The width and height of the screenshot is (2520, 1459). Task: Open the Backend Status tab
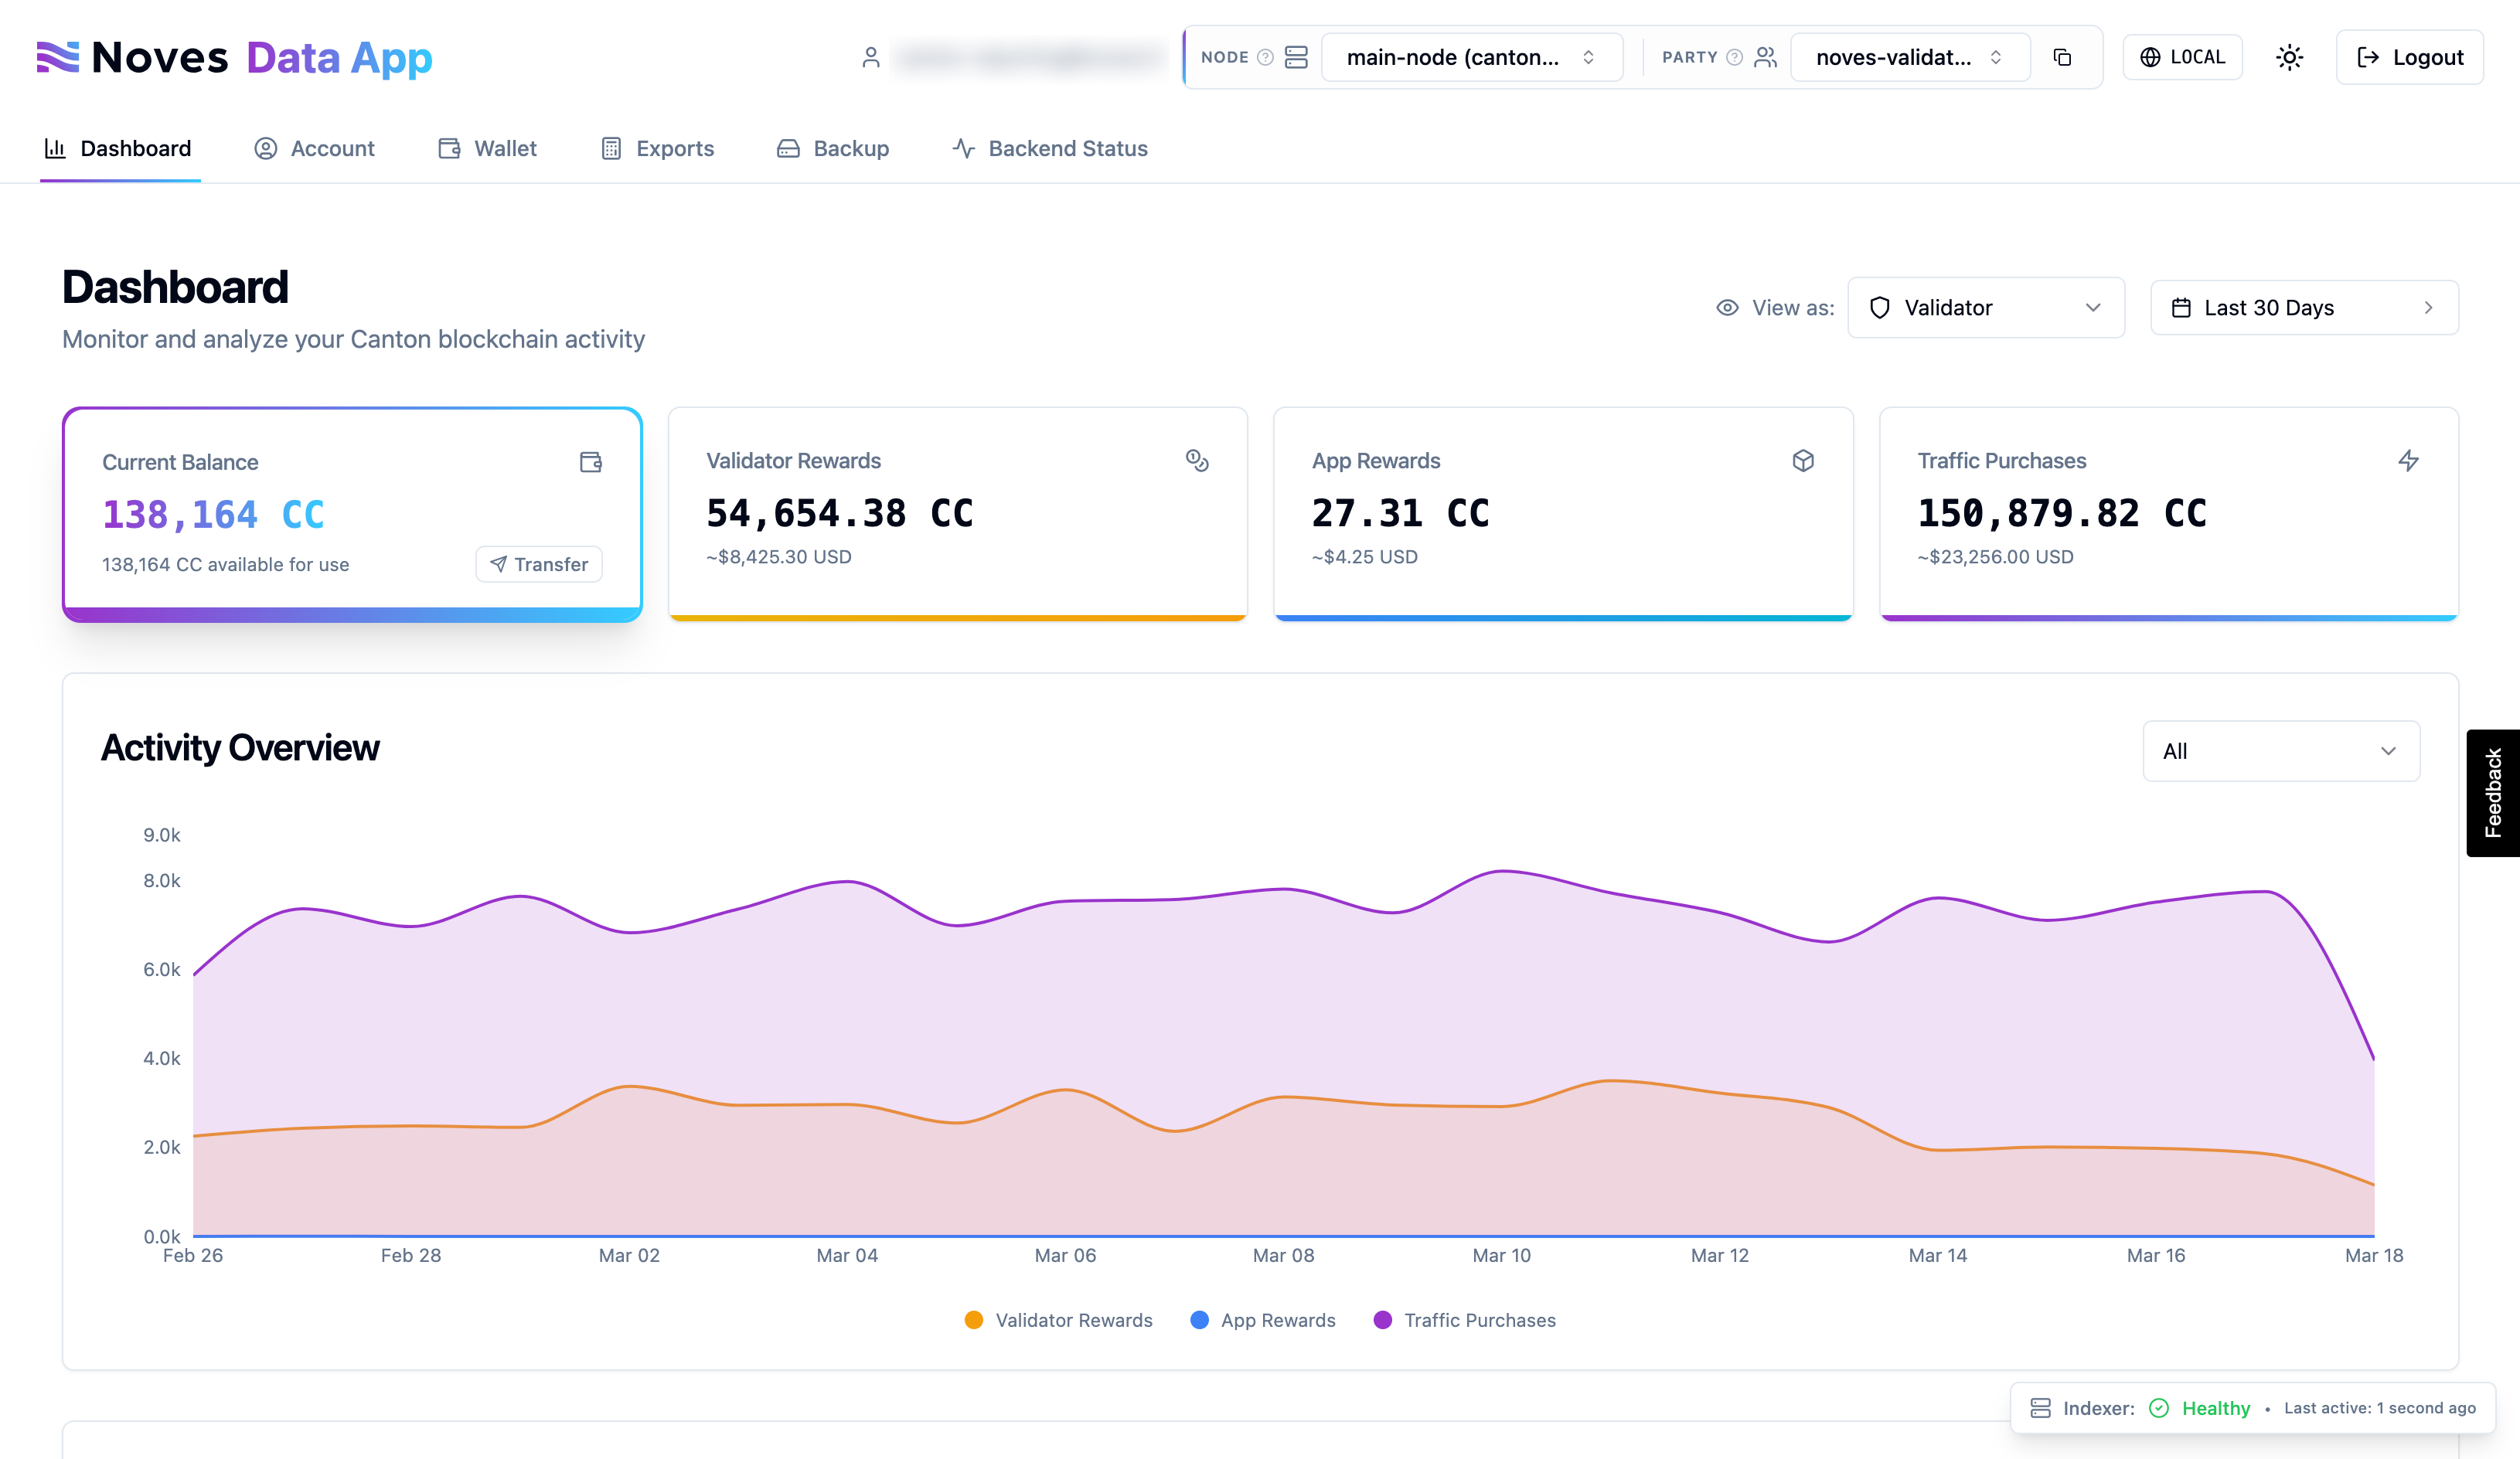(x=1050, y=148)
